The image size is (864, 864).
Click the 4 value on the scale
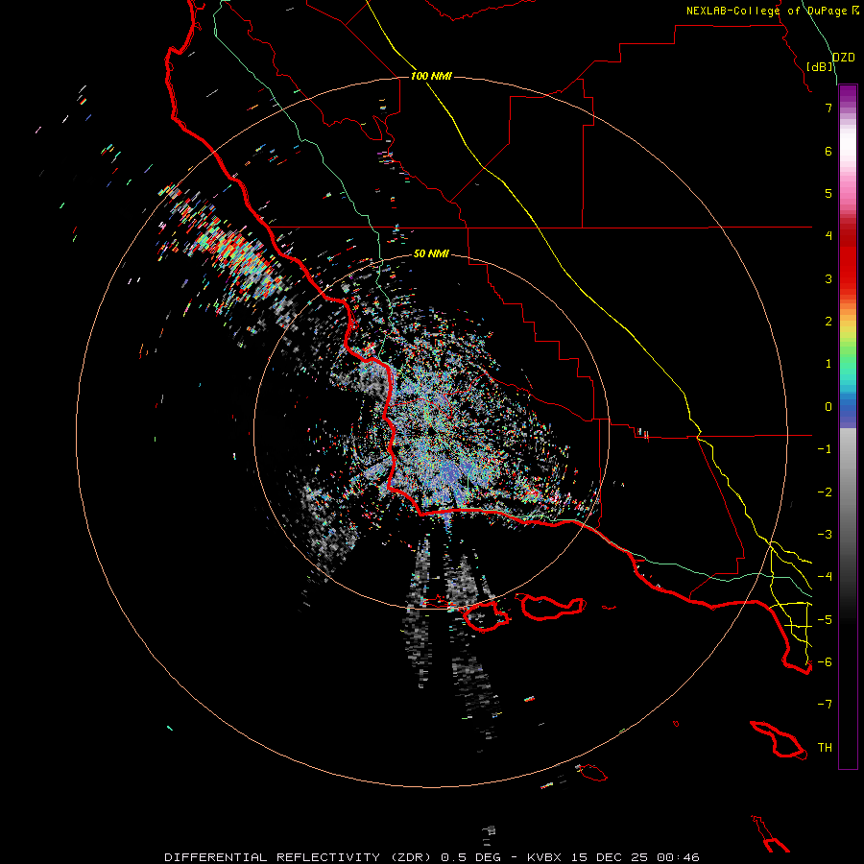tap(828, 236)
